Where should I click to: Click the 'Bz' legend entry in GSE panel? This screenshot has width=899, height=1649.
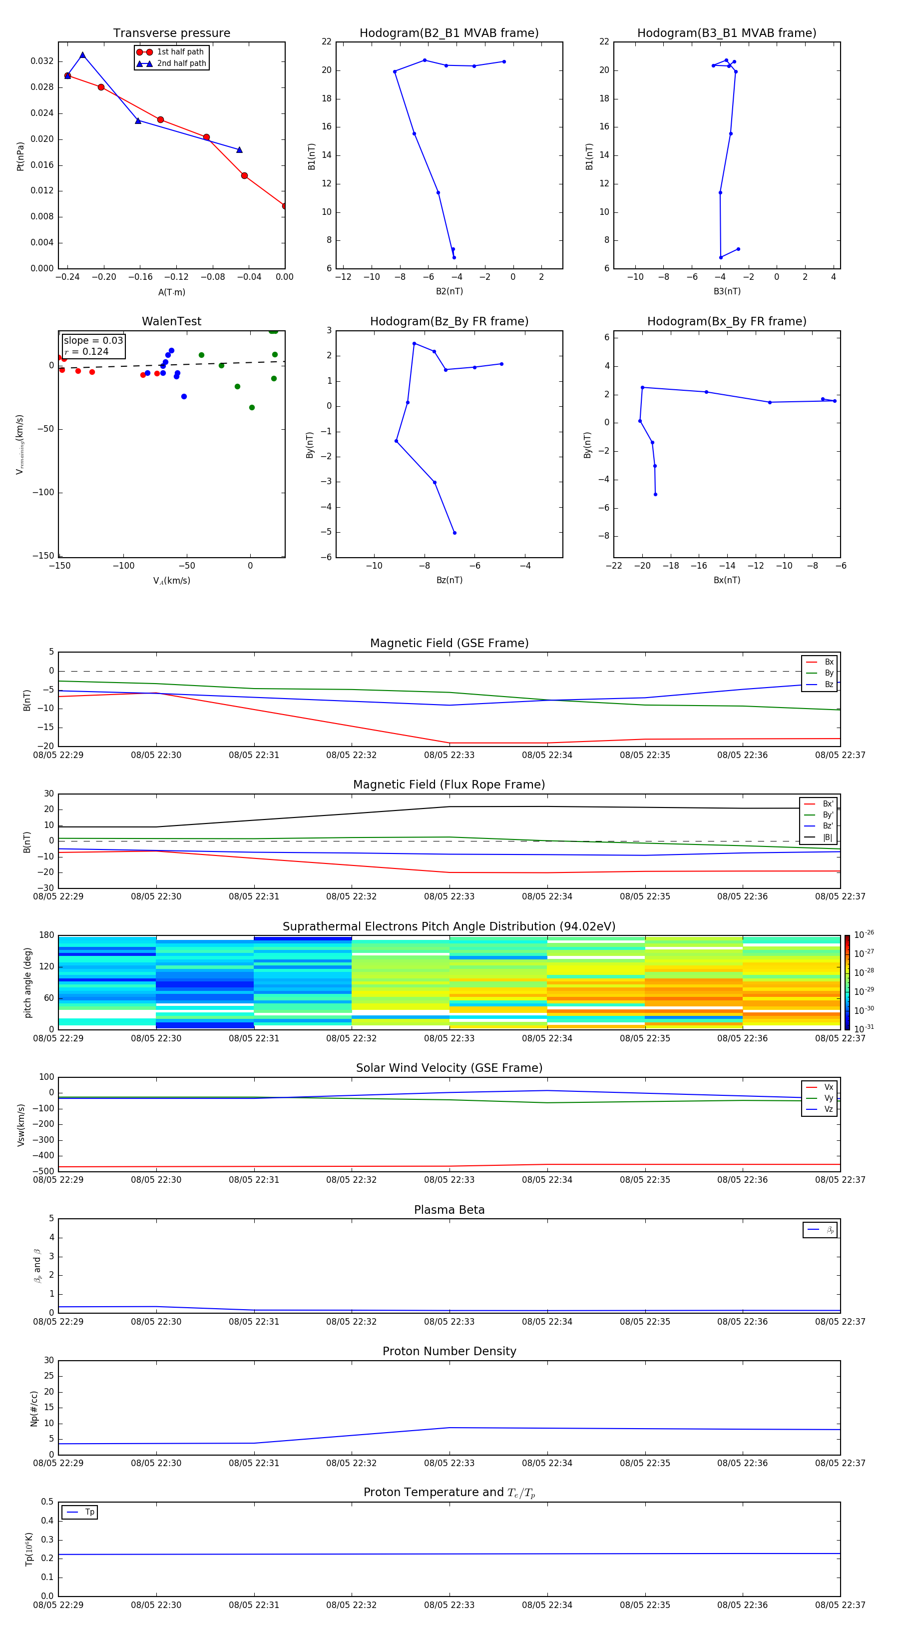(820, 685)
